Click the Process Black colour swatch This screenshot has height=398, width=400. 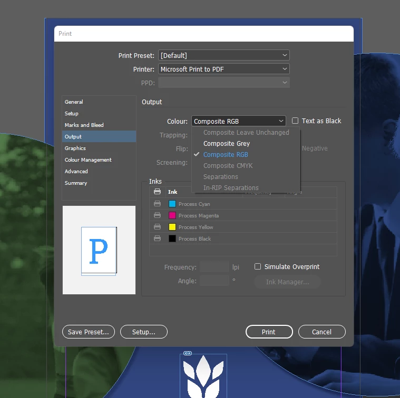point(172,238)
